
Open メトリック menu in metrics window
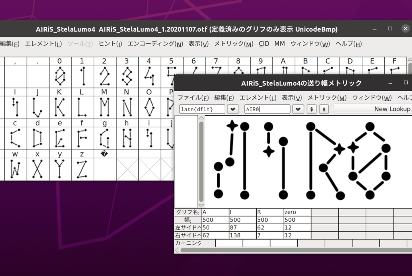[x=327, y=98]
